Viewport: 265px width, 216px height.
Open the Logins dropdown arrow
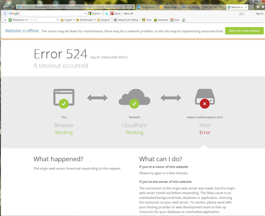tap(74, 20)
